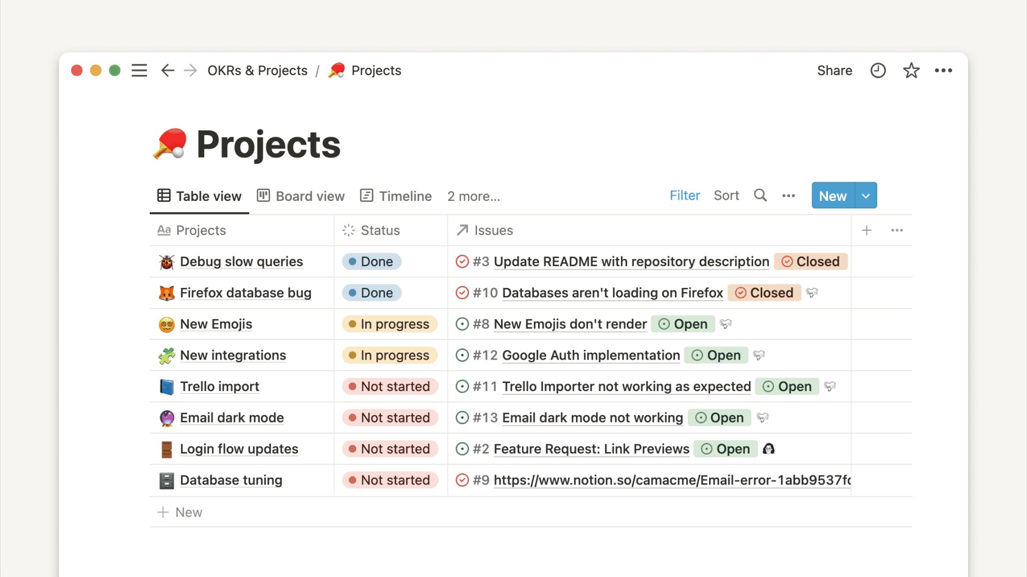Open the search icon in the table toolbar
This screenshot has height=577, width=1027.
[x=760, y=196]
